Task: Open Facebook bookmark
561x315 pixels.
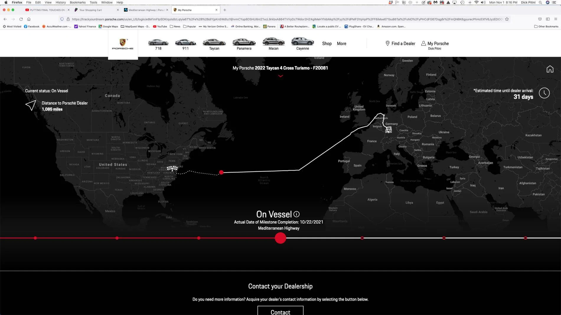Action: pyautogui.click(x=32, y=27)
